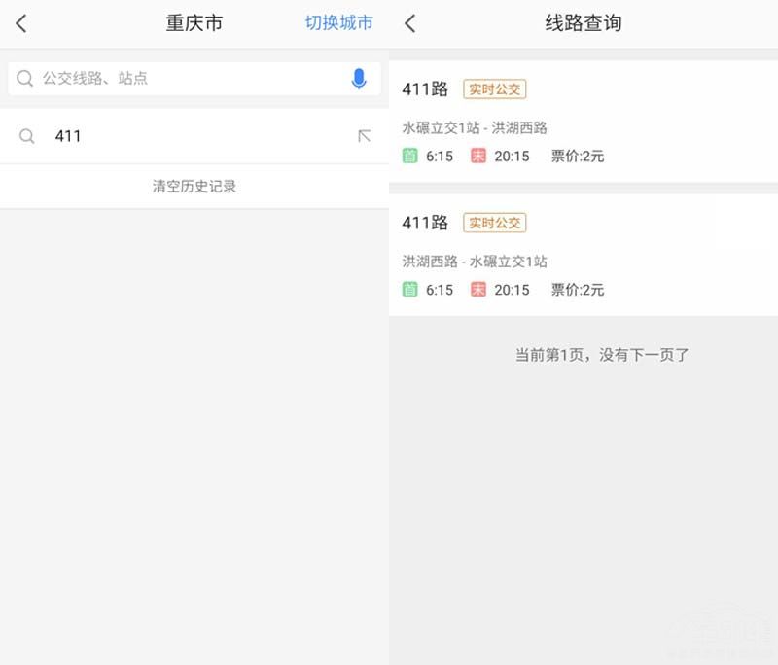
Task: Tap the back arrow on the 线路查询 screen
Action: pyautogui.click(x=409, y=23)
